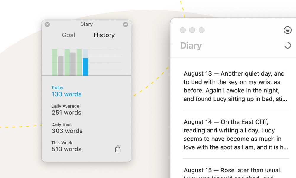Click the This Week 513 words entry
The image size is (296, 178).
(x=66, y=147)
